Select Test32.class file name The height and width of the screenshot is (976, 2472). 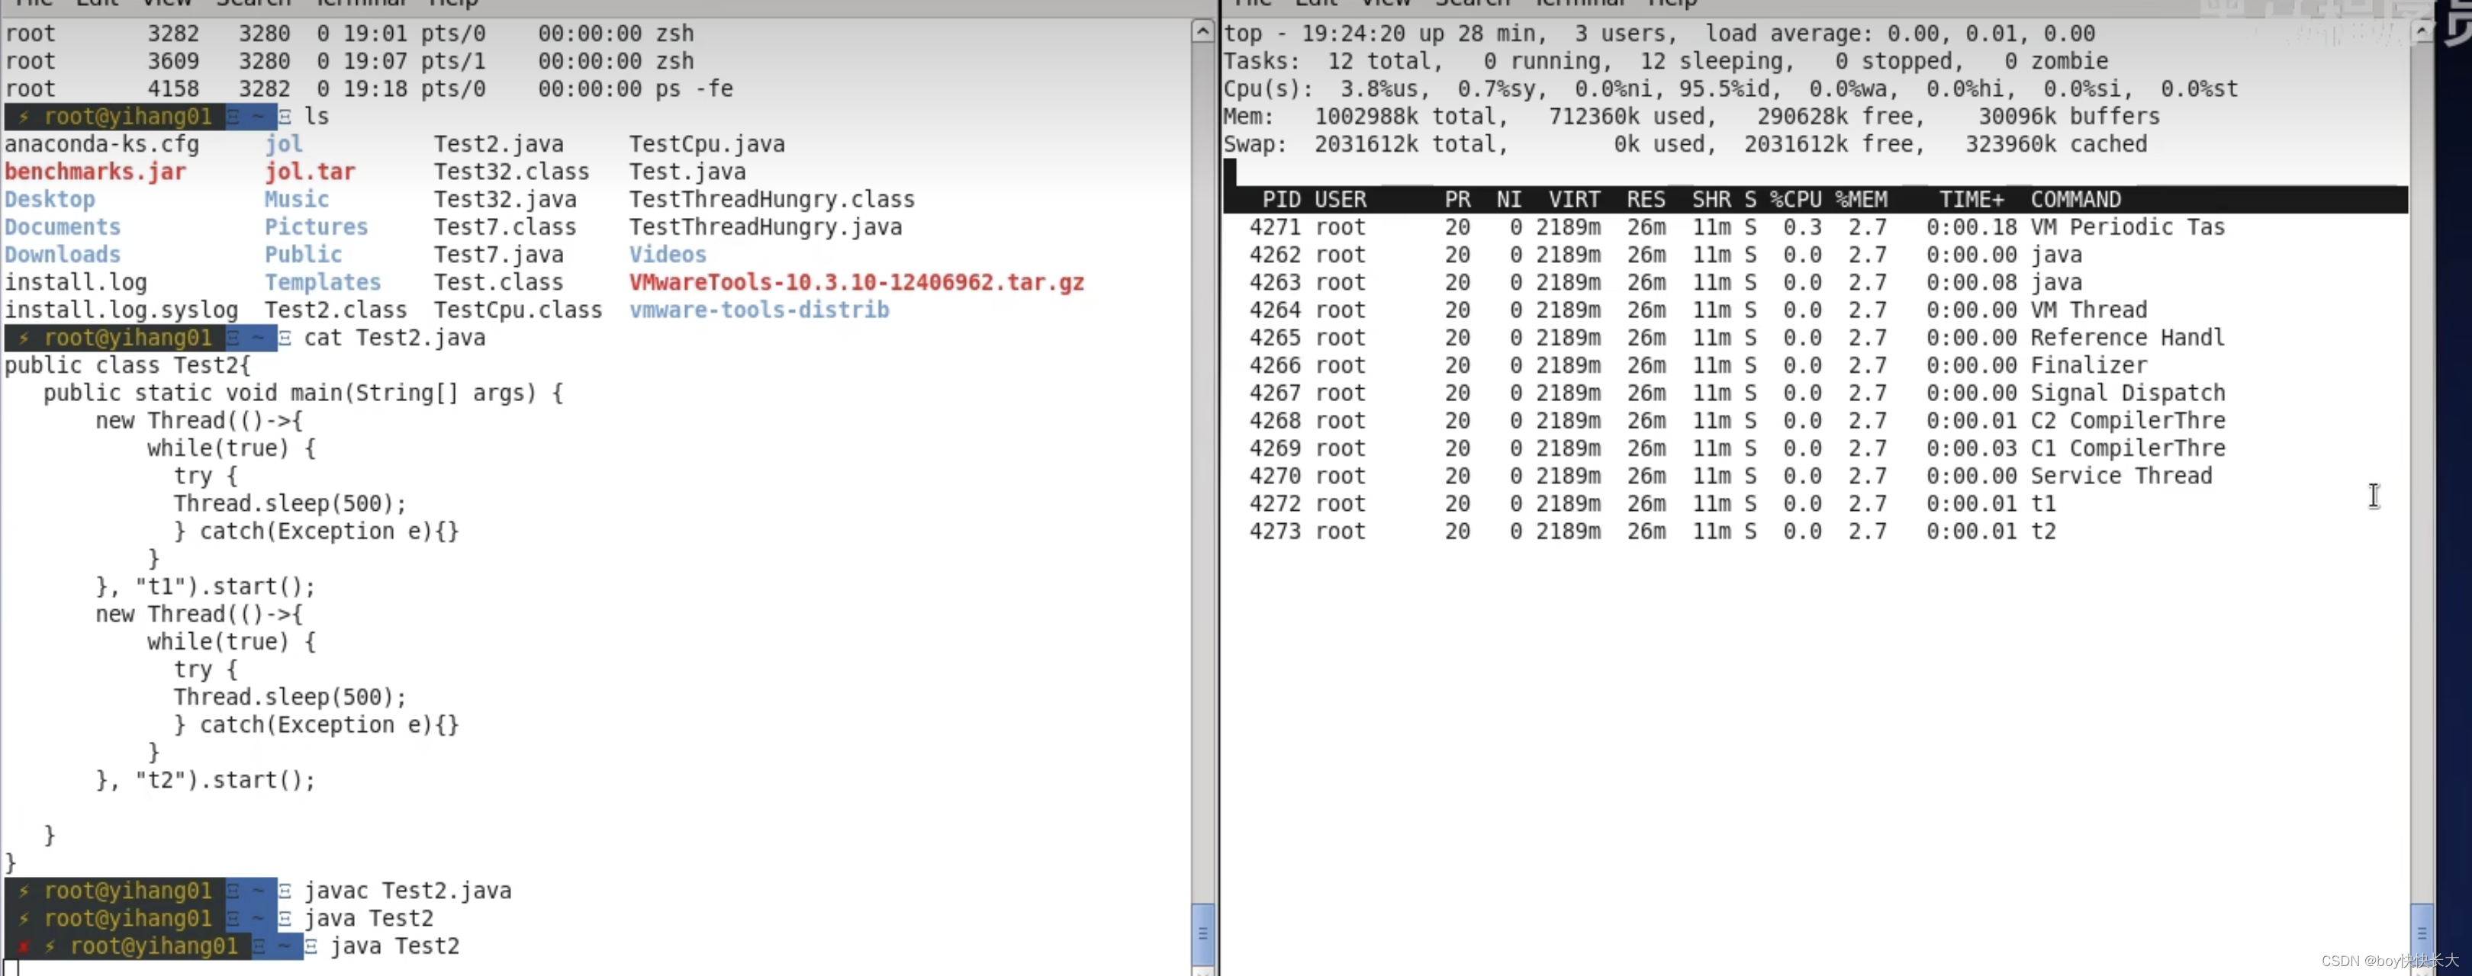click(511, 172)
